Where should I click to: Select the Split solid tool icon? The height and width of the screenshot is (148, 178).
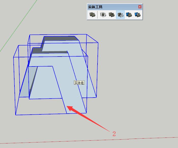point(137,15)
